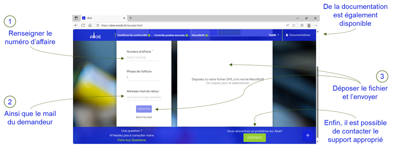The image size is (394, 148).
Task: Open the Documentations link
Action: (x=298, y=35)
